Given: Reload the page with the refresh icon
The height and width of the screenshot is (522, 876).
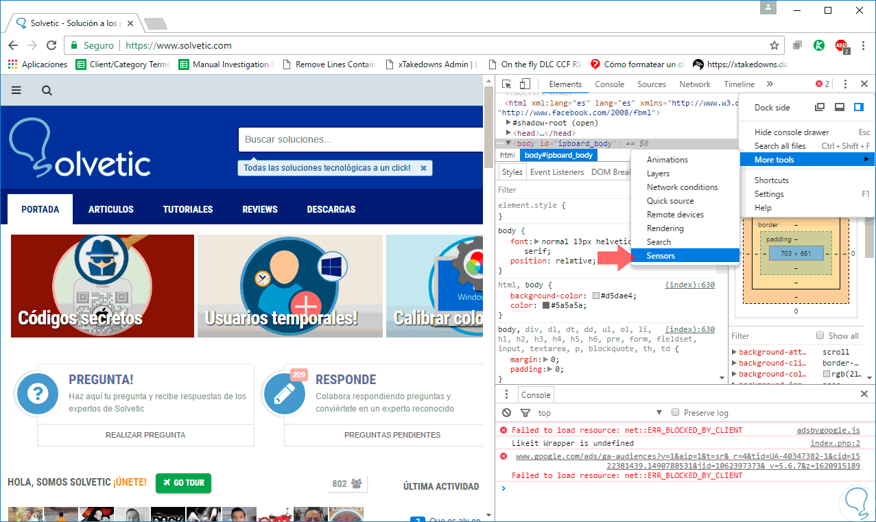Looking at the screenshot, I should click(51, 45).
